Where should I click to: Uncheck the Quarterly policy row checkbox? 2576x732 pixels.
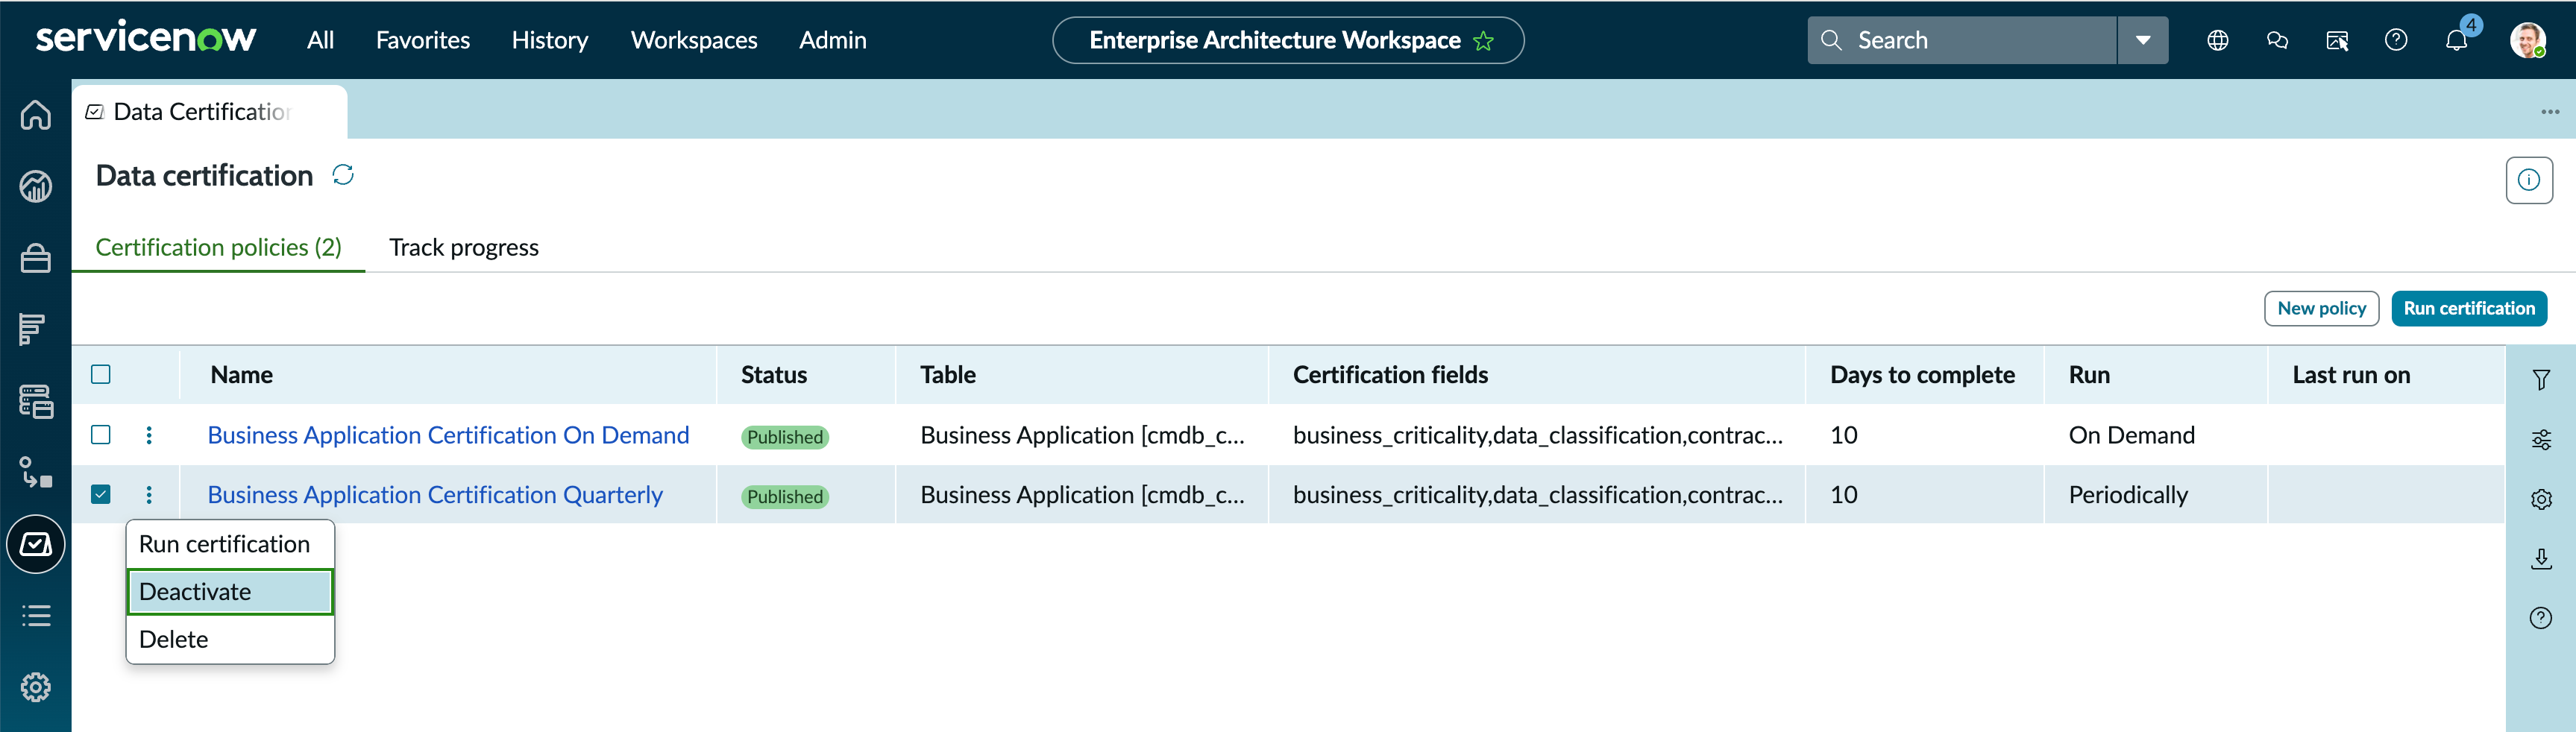pos(101,494)
